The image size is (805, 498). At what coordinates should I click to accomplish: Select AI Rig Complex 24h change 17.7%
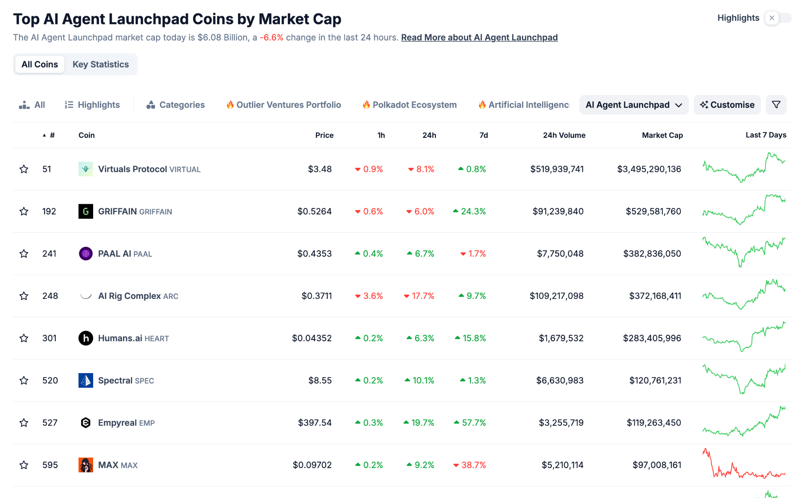[x=419, y=296]
